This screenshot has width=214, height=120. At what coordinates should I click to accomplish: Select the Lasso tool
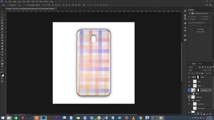[x=2, y=17]
